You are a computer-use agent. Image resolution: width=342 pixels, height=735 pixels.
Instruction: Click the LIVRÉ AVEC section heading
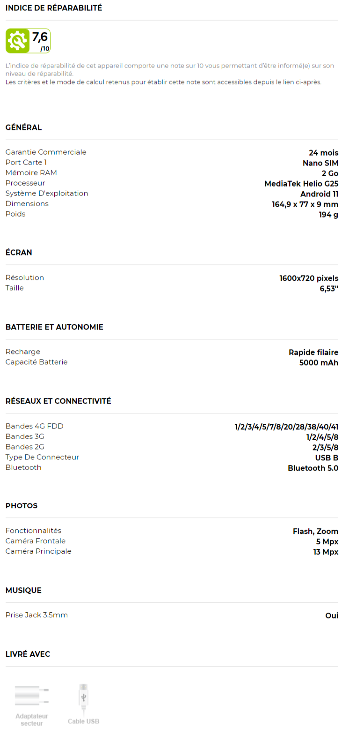tap(28, 654)
